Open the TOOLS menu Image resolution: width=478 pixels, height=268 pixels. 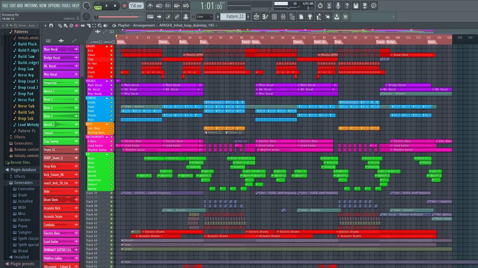(66, 6)
